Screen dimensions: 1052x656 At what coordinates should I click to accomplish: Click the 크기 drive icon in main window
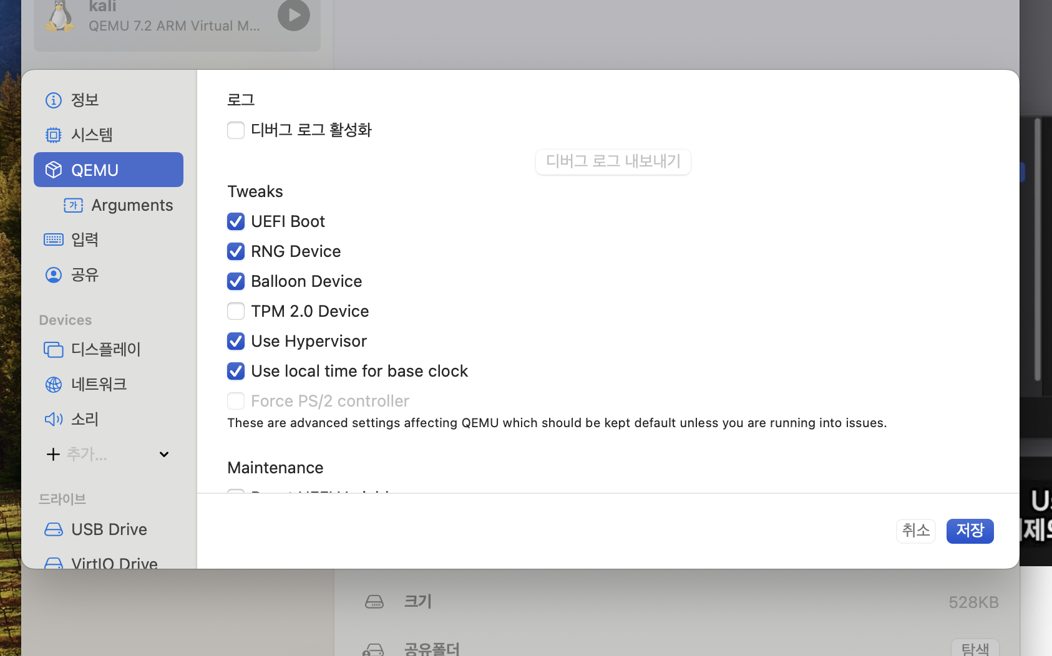pyautogui.click(x=374, y=602)
